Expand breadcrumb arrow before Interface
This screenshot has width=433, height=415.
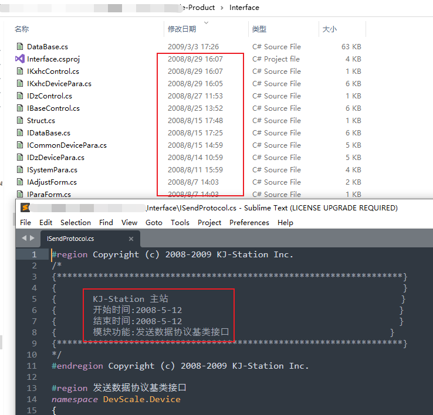click(222, 8)
